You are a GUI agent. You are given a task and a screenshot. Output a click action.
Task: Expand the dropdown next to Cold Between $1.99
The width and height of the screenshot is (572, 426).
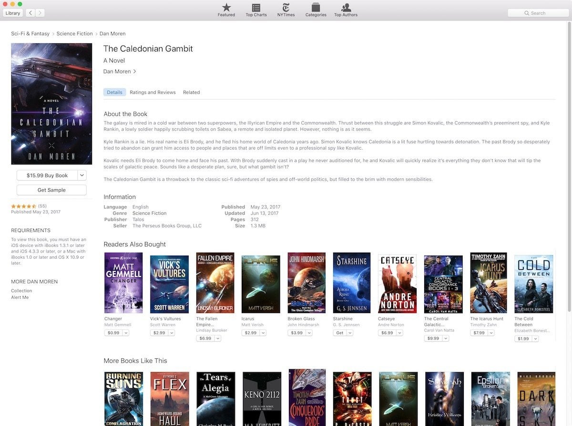(536, 339)
